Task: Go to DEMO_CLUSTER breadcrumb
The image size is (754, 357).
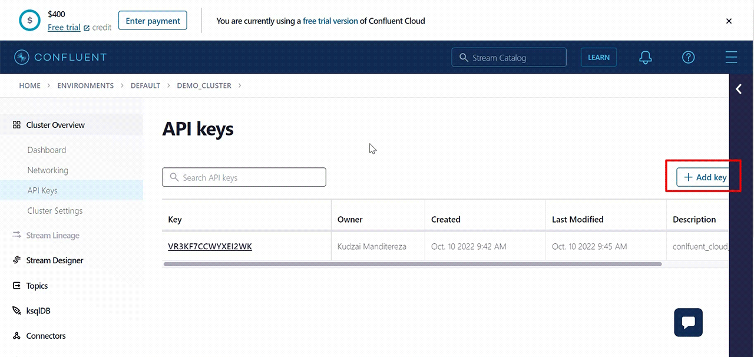Action: [204, 85]
